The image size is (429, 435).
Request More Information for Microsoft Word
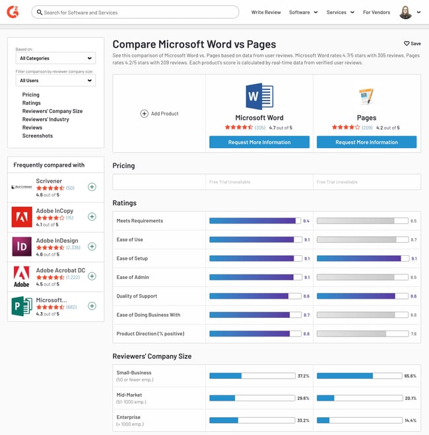coord(259,142)
